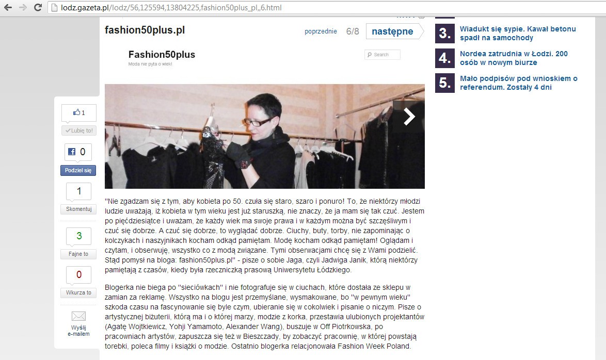
Task: Click the Facebook share count icon
Action: 72,152
